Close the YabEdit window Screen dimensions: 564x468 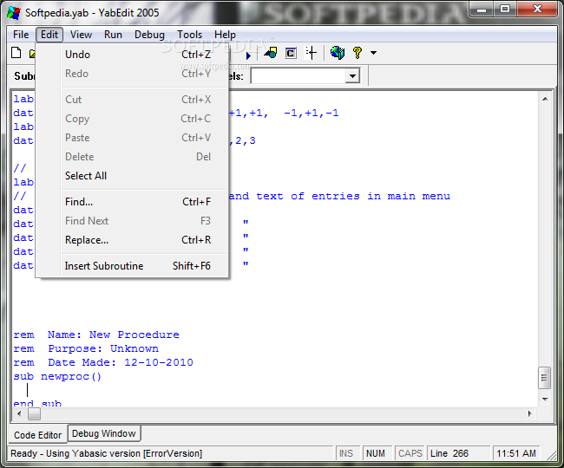[x=538, y=9]
